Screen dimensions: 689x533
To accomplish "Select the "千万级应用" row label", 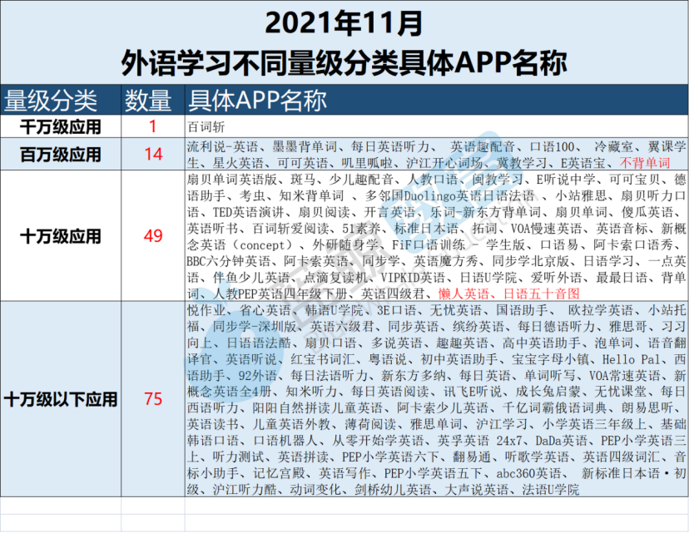I will 61,126.
